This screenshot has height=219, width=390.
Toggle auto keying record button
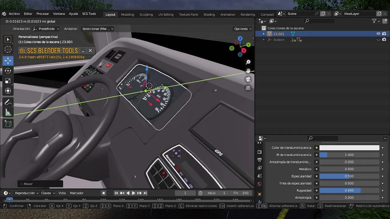[x=104, y=193]
